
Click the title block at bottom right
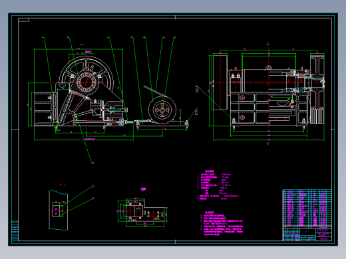pos(307,234)
